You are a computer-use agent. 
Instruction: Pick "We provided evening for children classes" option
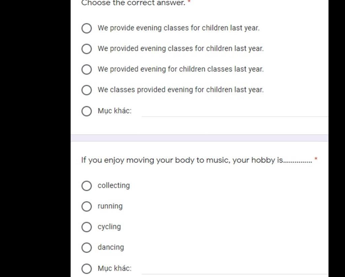coord(87,69)
